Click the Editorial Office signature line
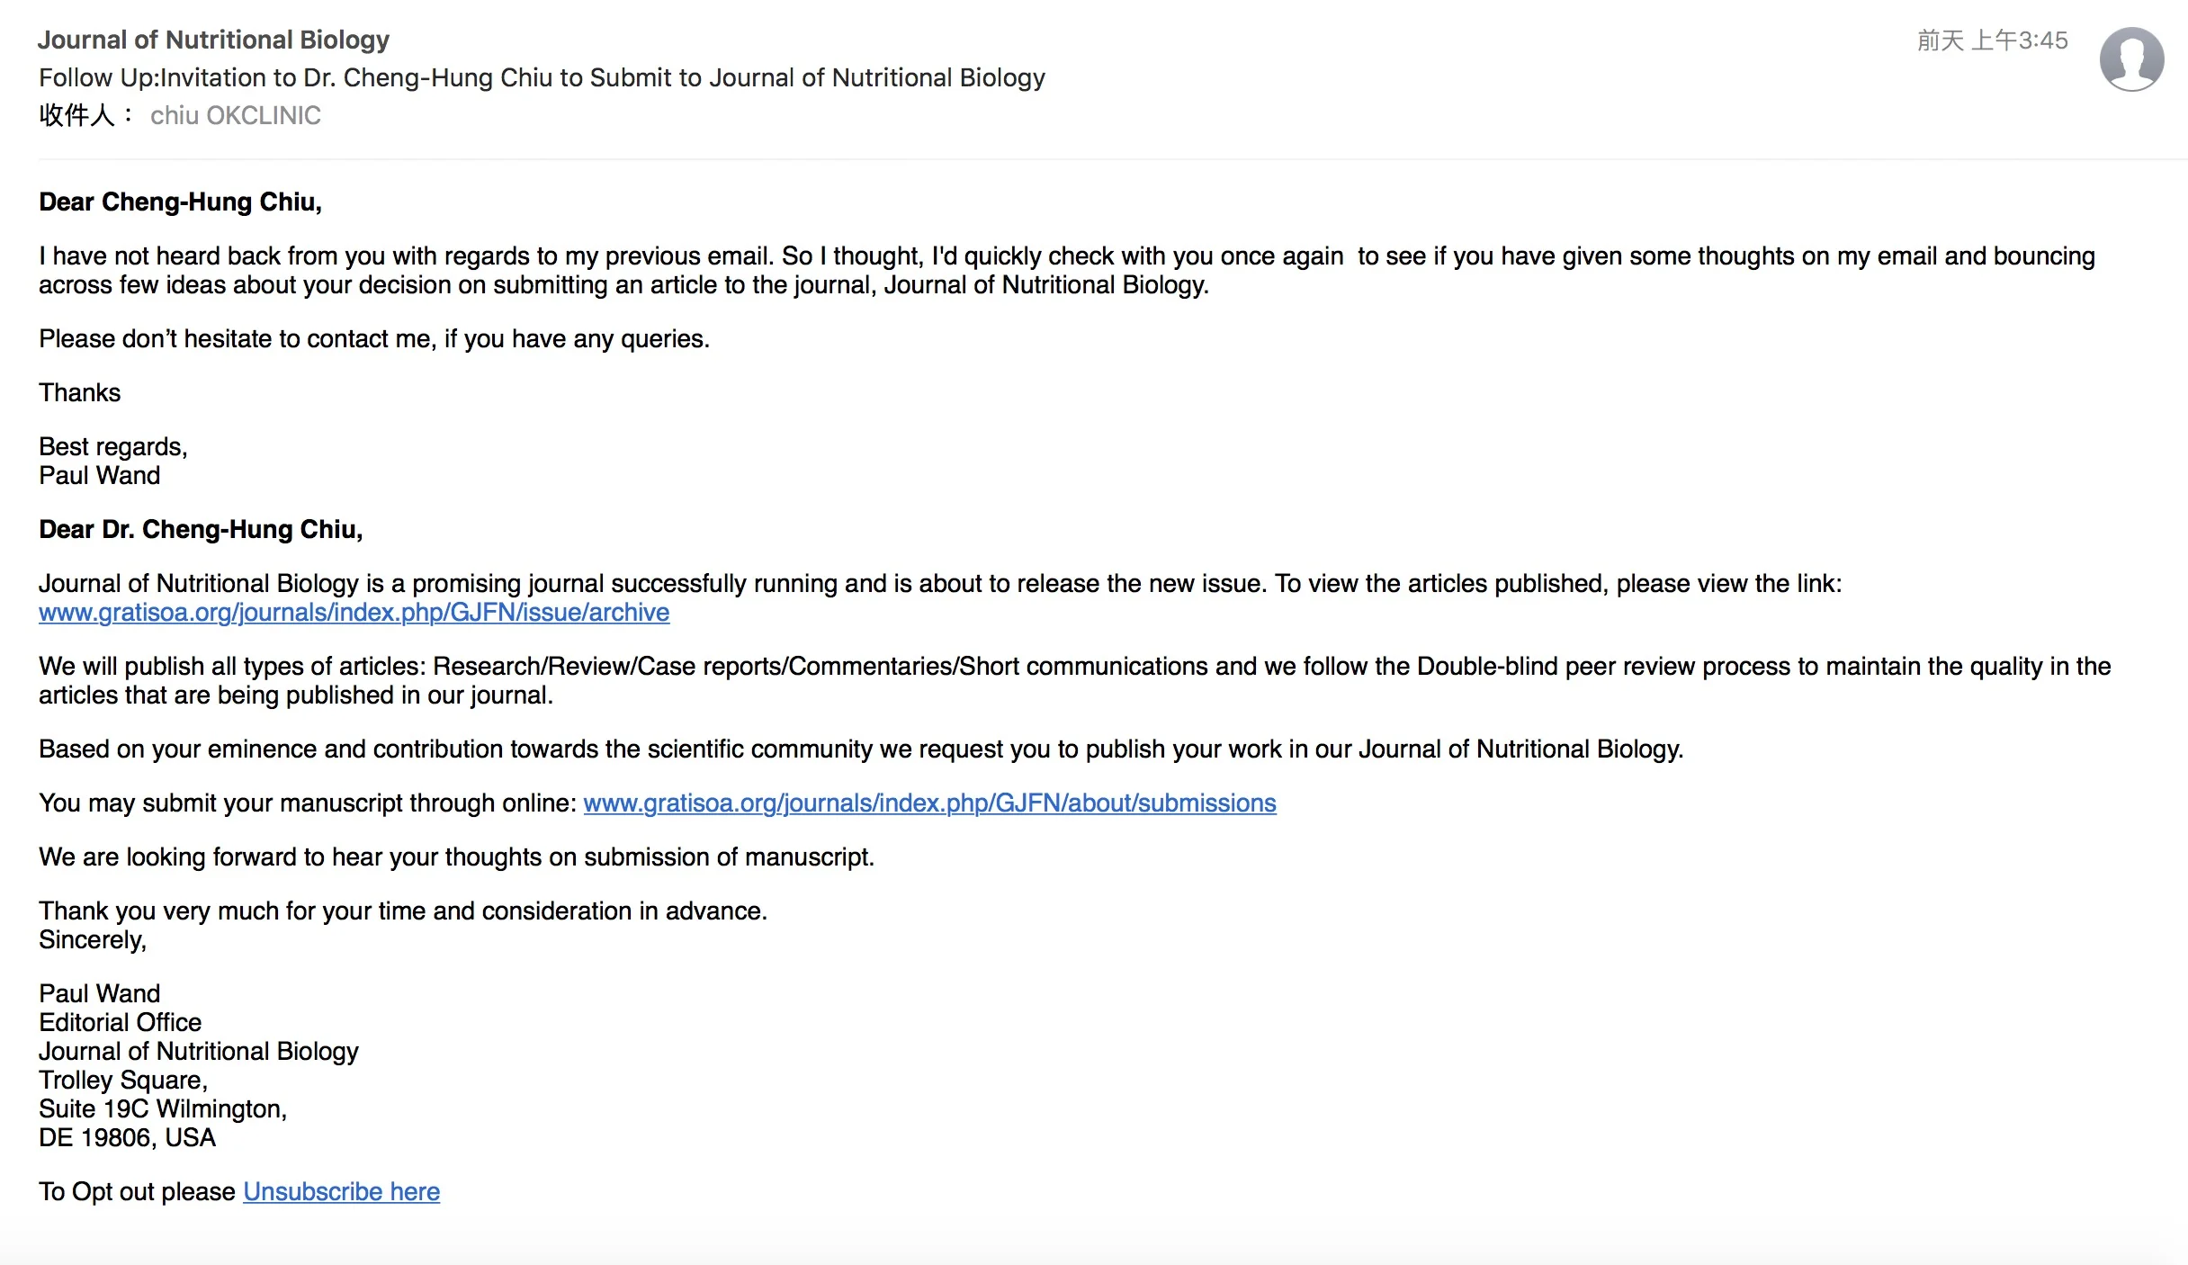Image resolution: width=2188 pixels, height=1265 pixels. click(x=120, y=1023)
